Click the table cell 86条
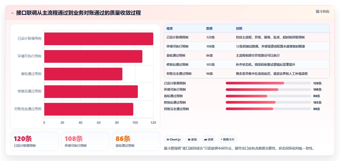Viewport: 340px width, 161px height. coord(210,56)
